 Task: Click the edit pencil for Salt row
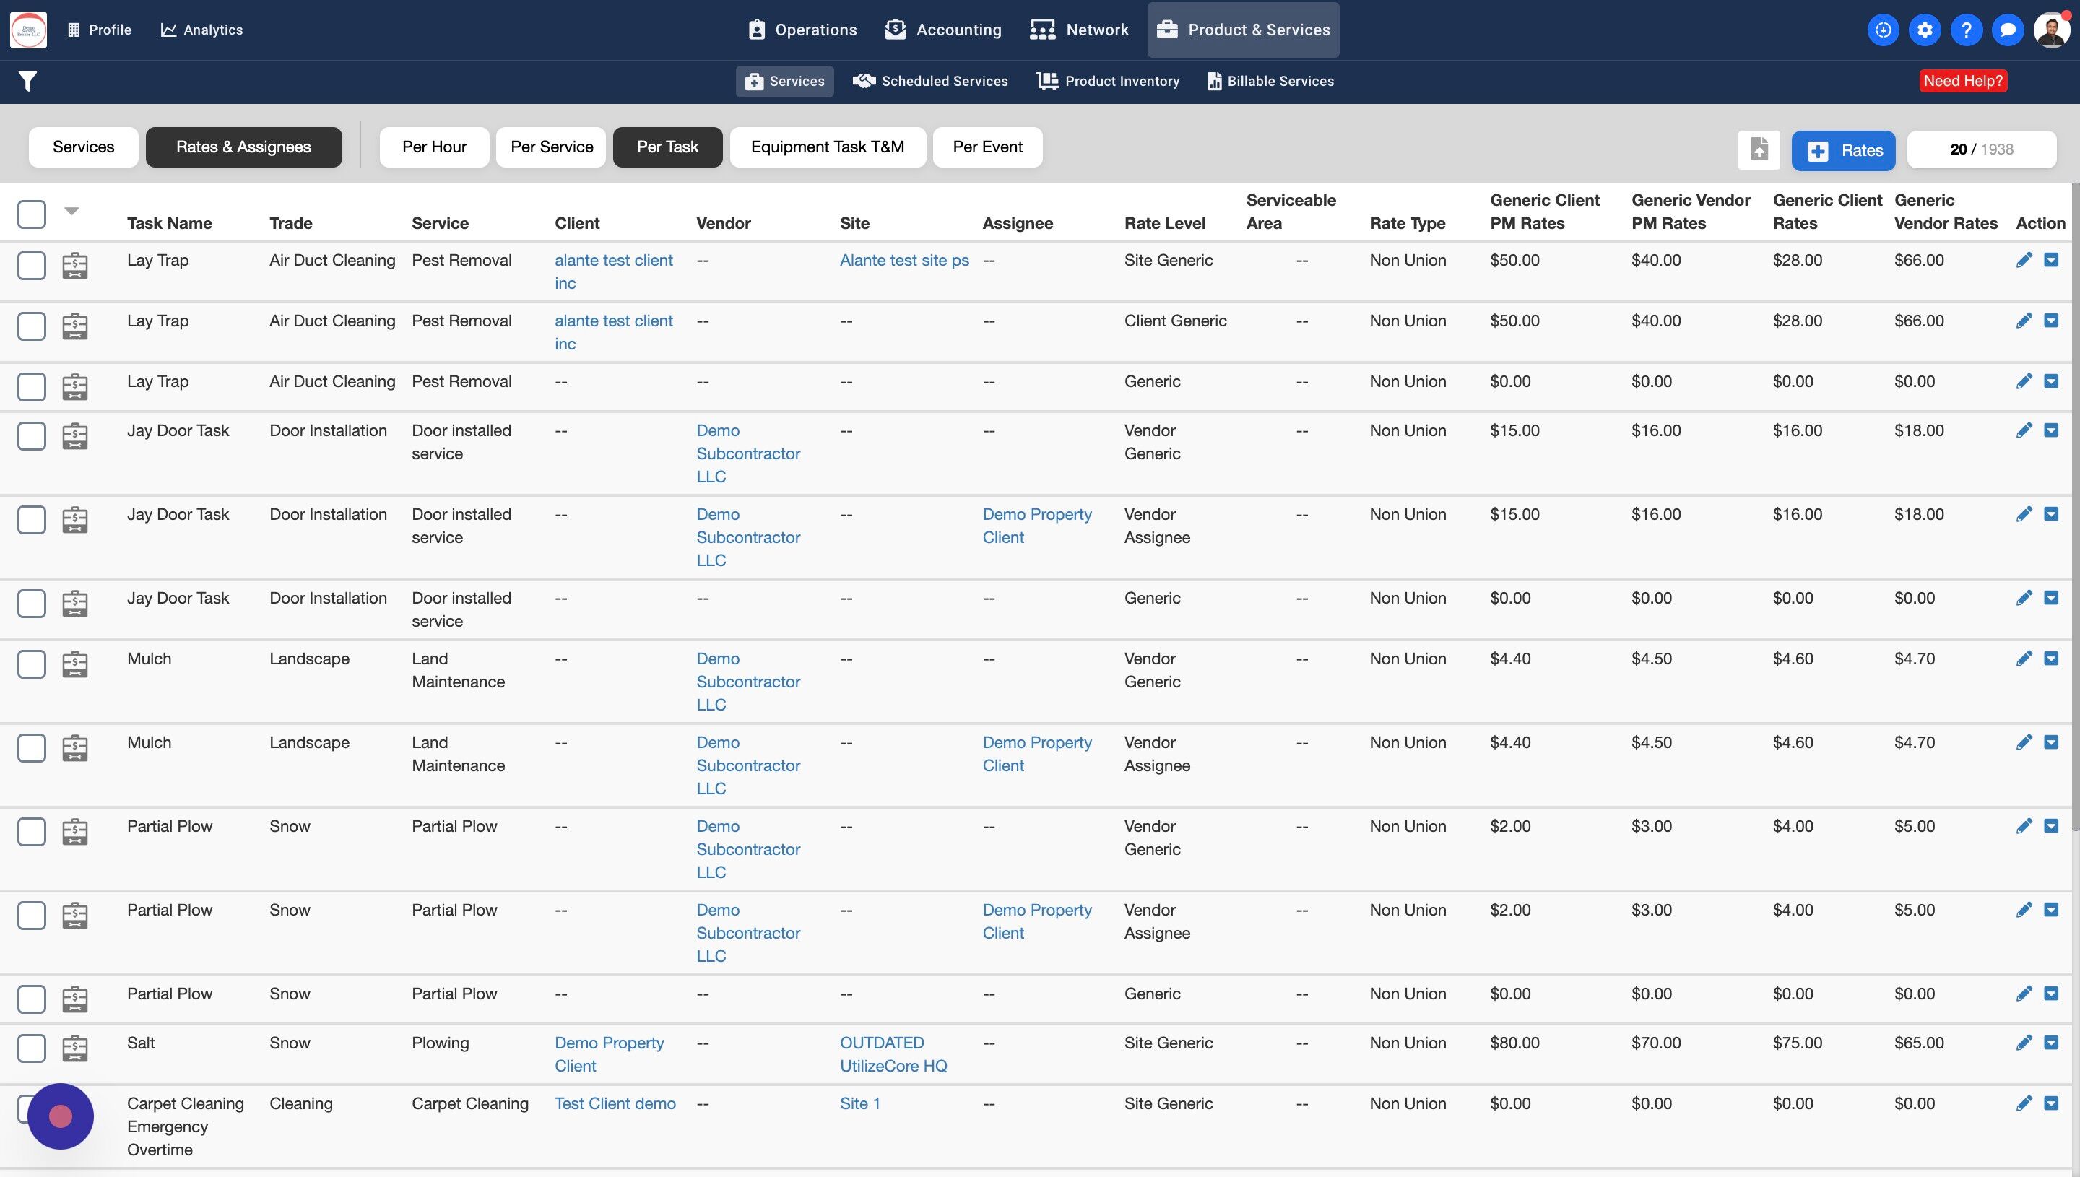pos(2024,1043)
